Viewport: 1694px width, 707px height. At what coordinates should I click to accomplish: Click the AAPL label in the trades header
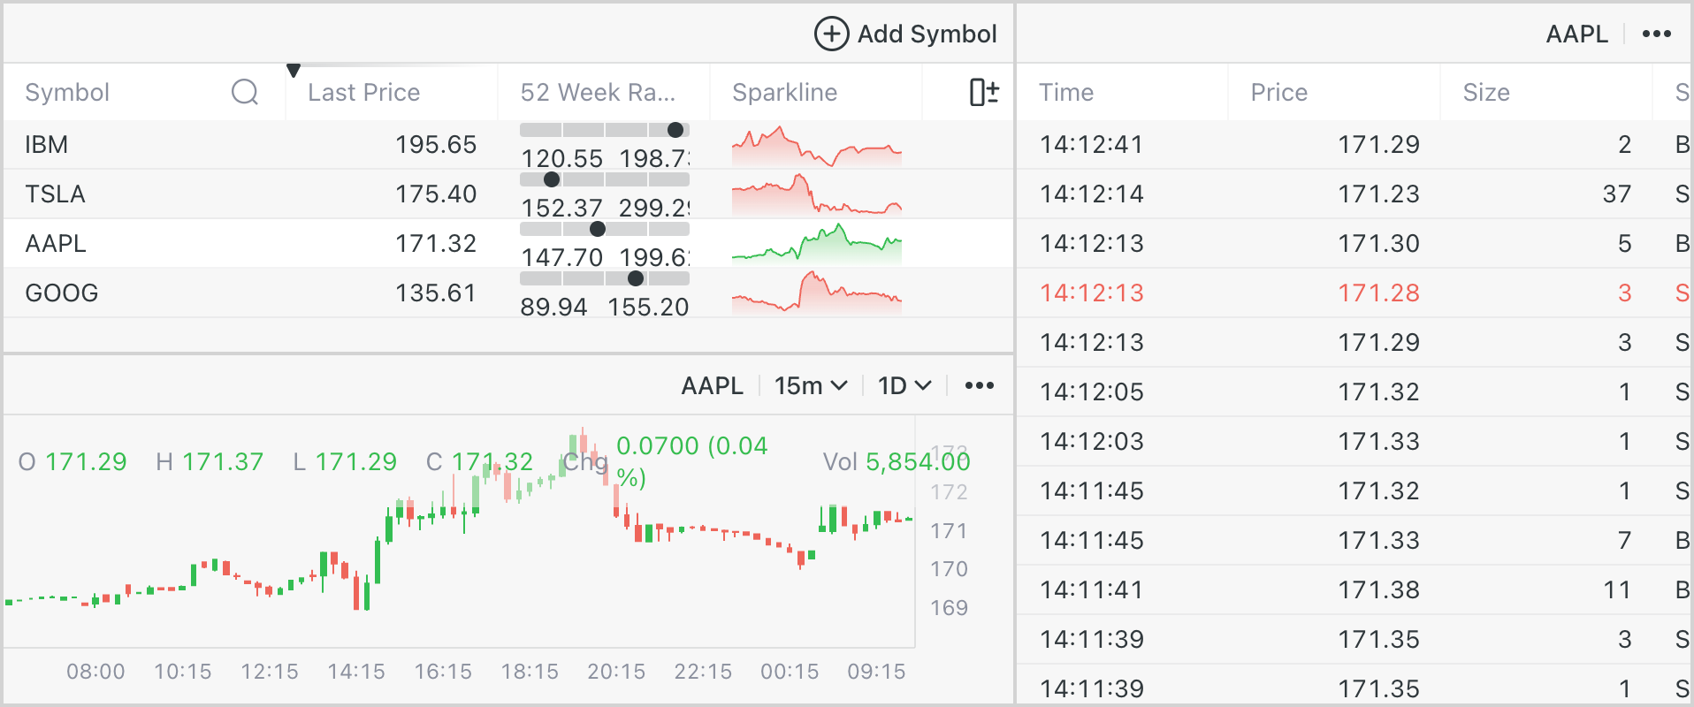click(1576, 34)
